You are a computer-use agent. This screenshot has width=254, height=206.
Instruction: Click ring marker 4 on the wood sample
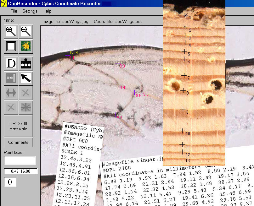[x=185, y=43]
